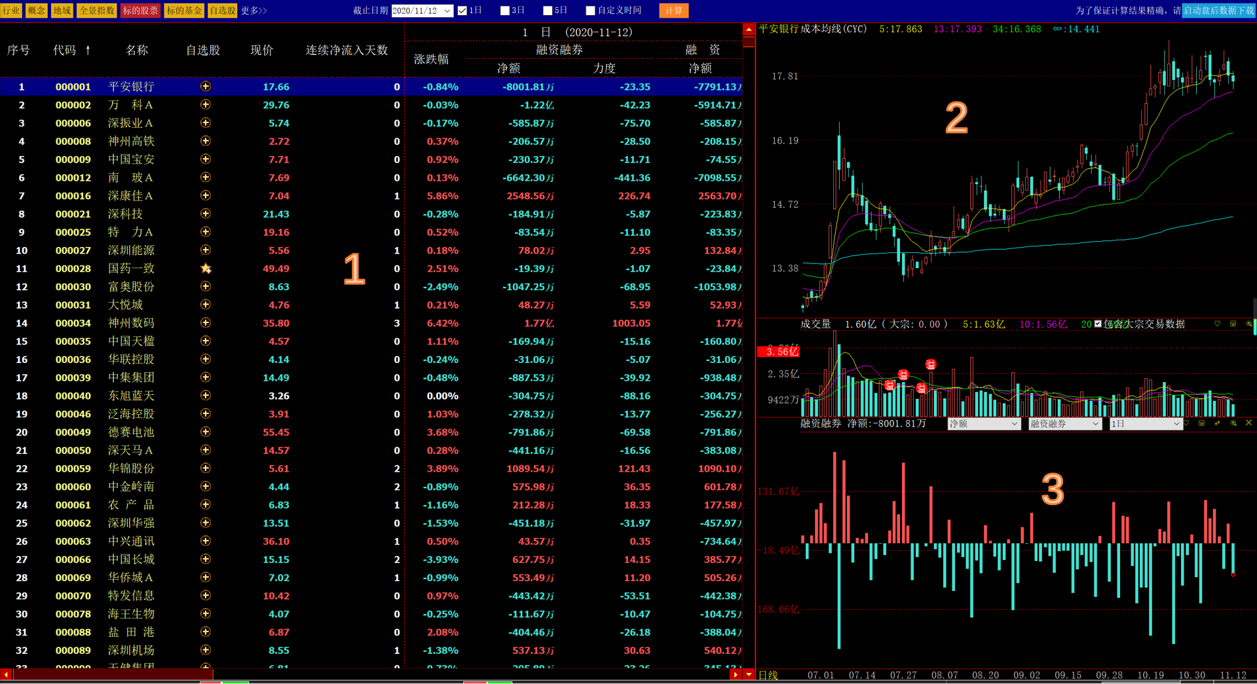Image resolution: width=1257 pixels, height=684 pixels.
Task: Click 启动盘后数据下载 button
Action: pos(1218,10)
